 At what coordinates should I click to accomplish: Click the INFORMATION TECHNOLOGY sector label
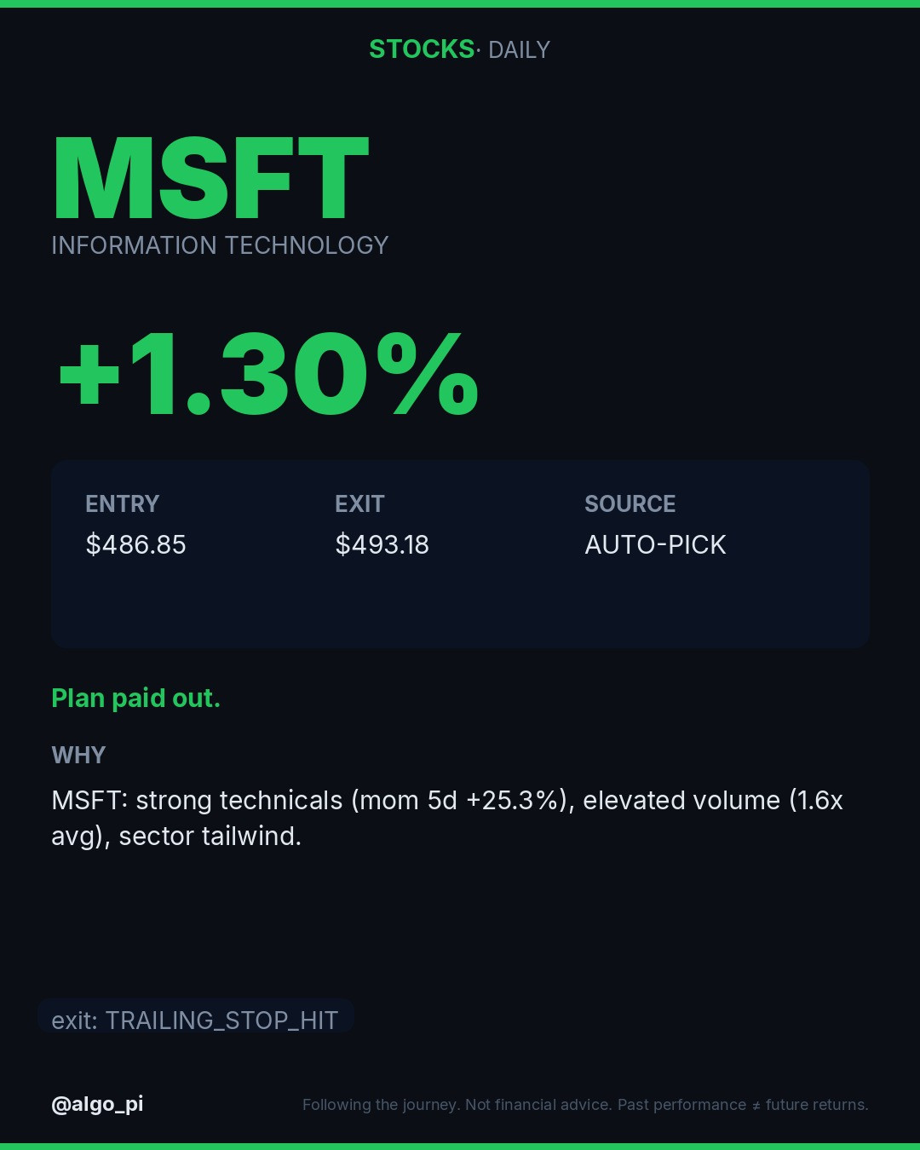220,245
